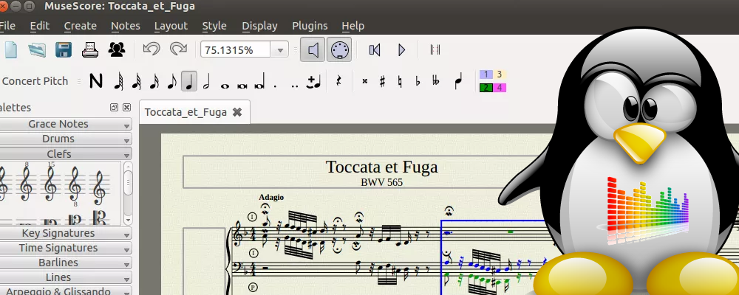Image resolution: width=739 pixels, height=295 pixels.
Task: Click the Concert Pitch button
Action: click(x=35, y=81)
